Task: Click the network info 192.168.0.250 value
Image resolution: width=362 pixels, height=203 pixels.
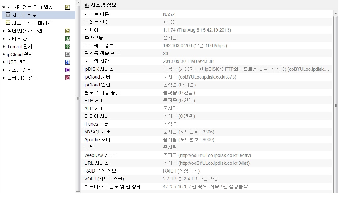Action: [x=195, y=45]
